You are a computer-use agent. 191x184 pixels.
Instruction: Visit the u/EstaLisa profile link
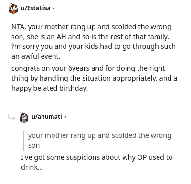[x=36, y=8]
